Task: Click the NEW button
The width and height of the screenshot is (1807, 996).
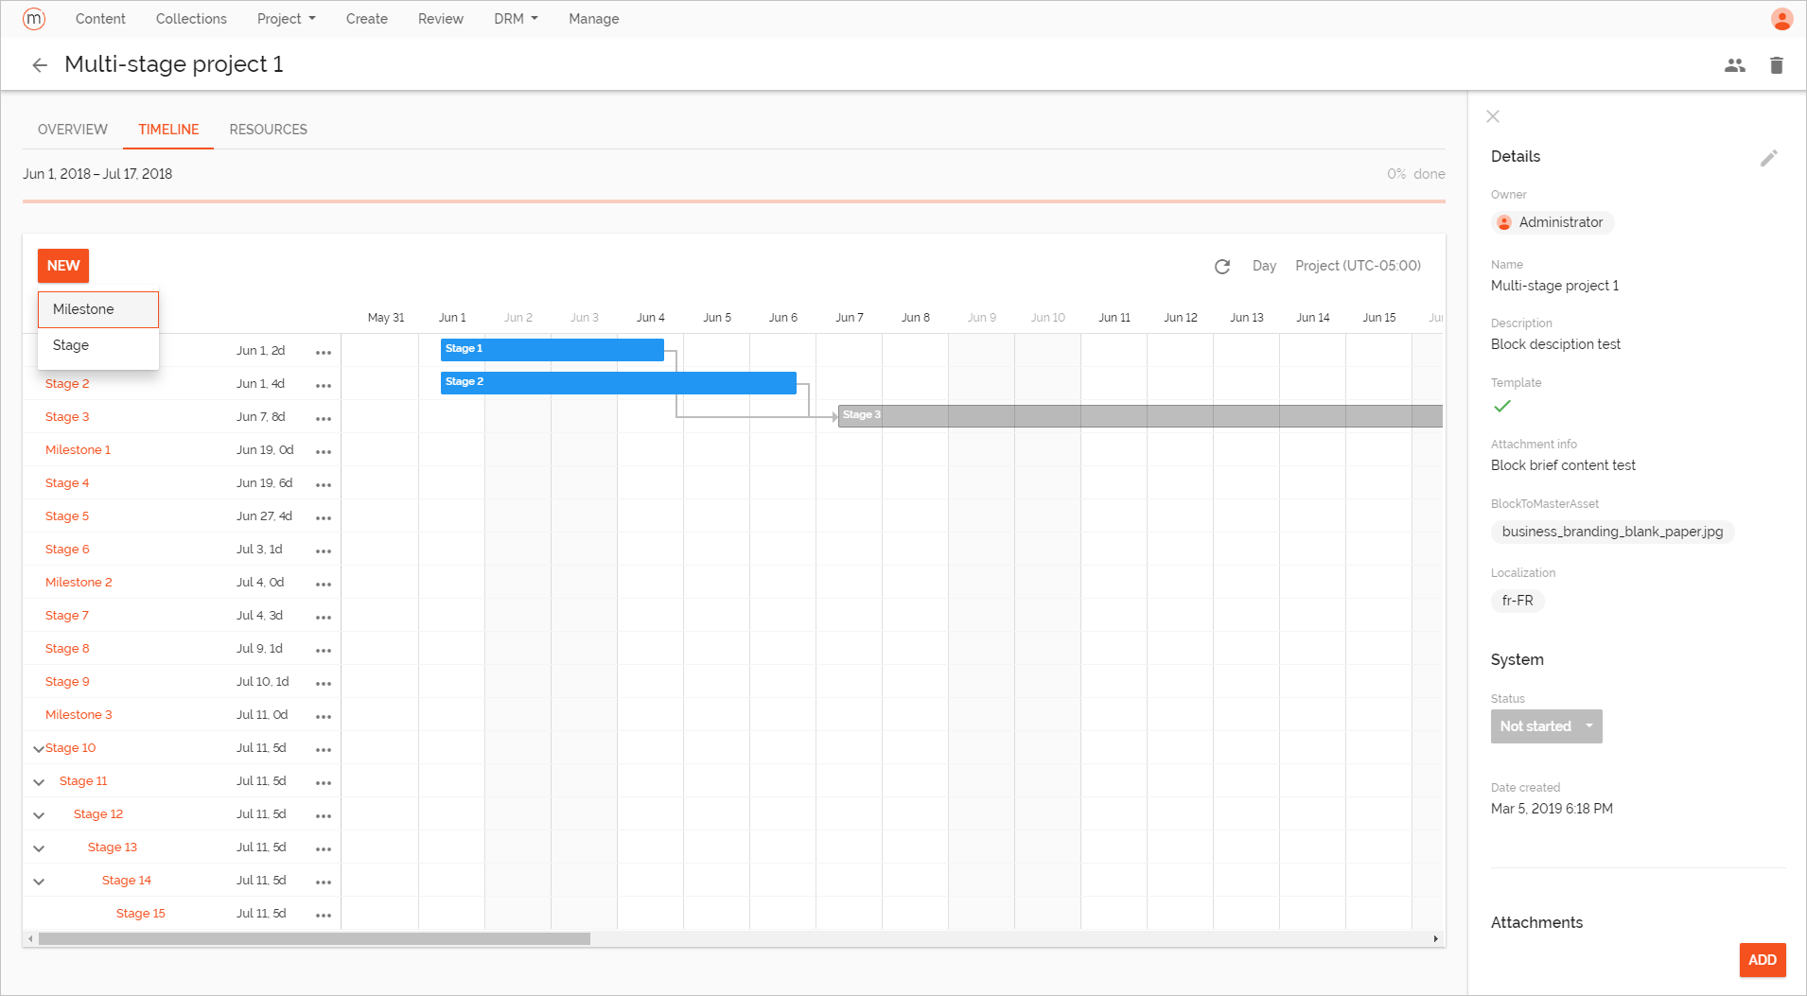Action: (x=62, y=266)
